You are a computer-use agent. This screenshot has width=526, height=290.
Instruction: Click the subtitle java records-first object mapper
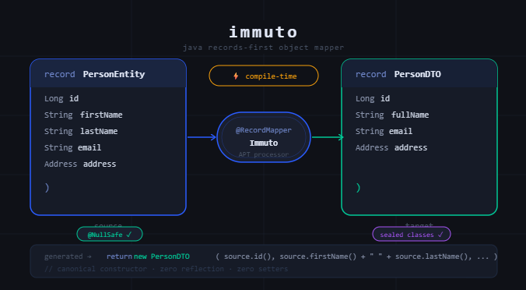(x=263, y=48)
